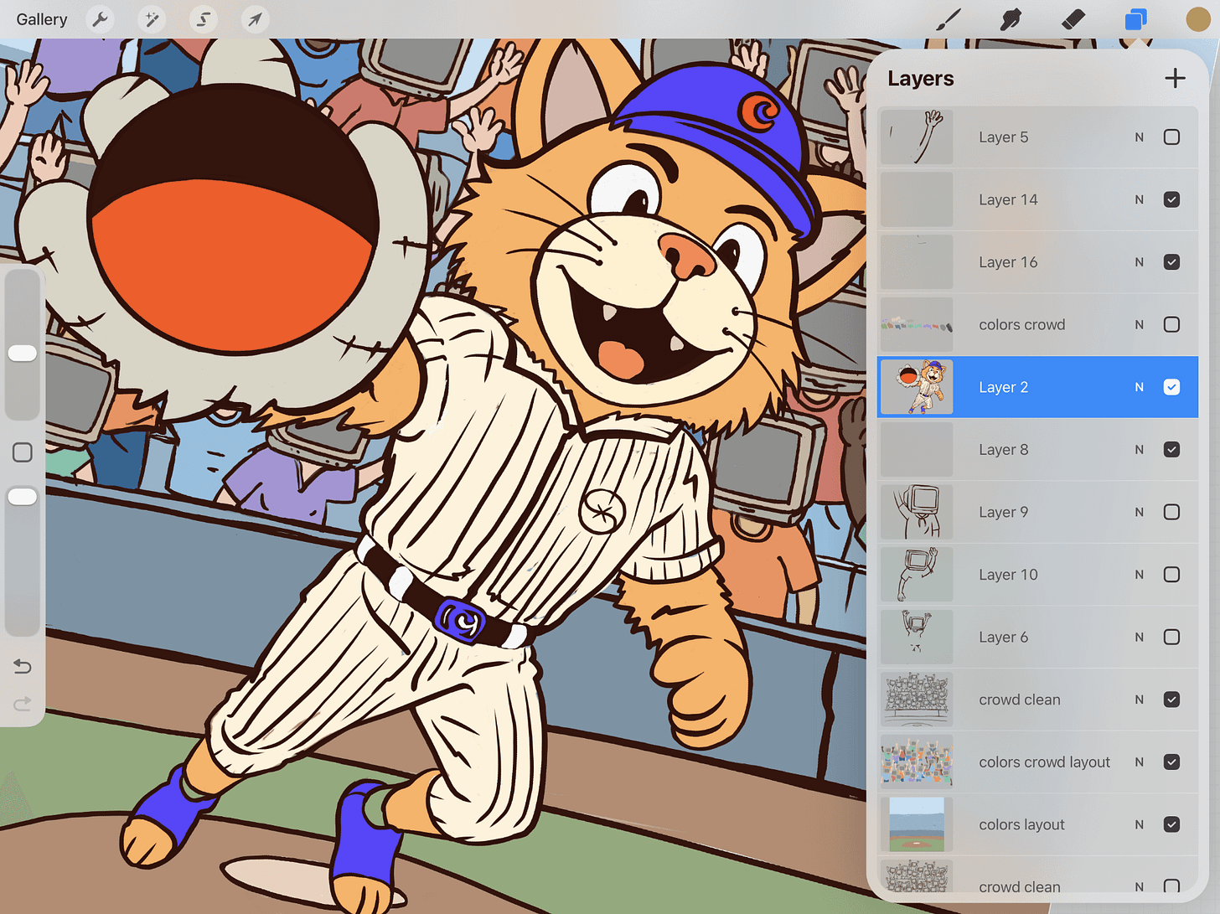Open the Selection tool
The image size is (1220, 914).
tap(203, 18)
